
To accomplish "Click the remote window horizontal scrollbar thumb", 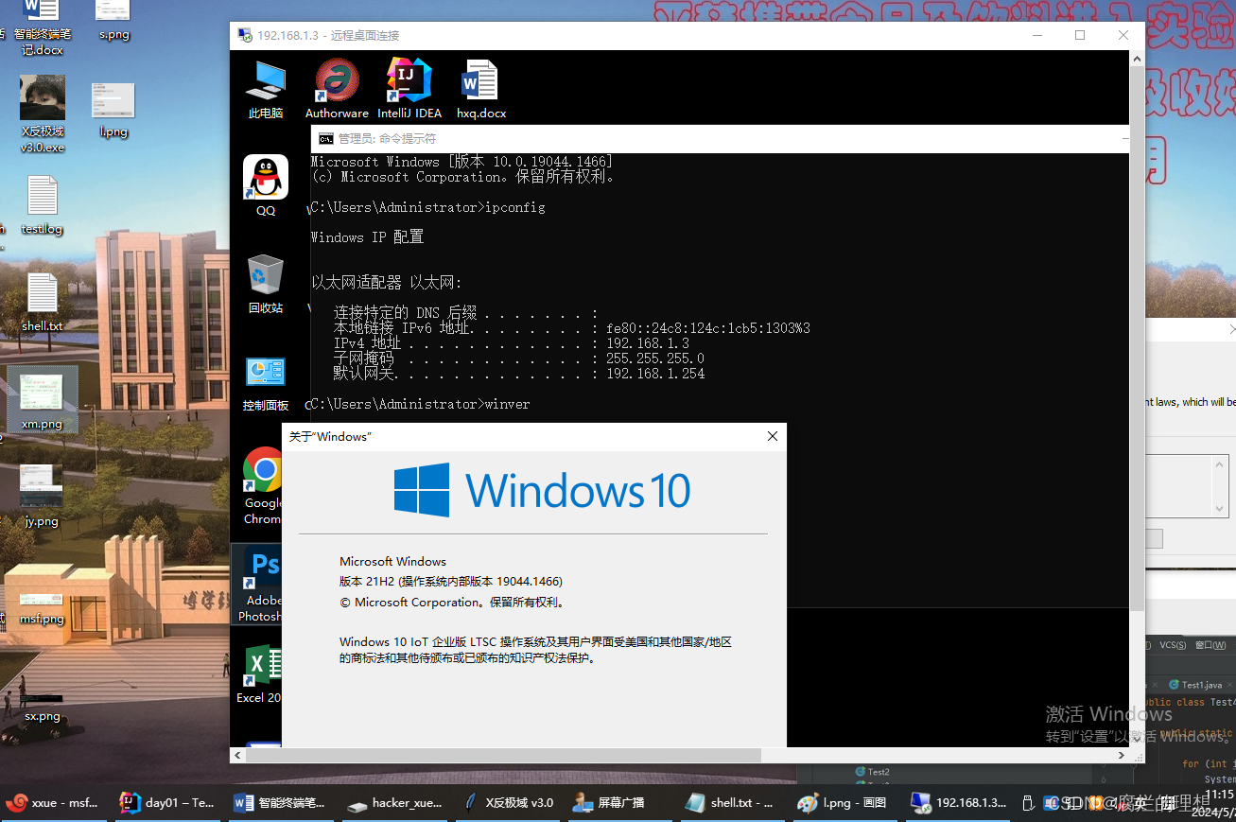I will tap(505, 755).
